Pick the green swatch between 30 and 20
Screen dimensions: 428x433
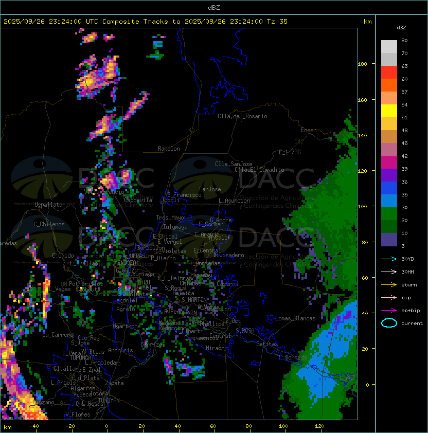coord(389,214)
